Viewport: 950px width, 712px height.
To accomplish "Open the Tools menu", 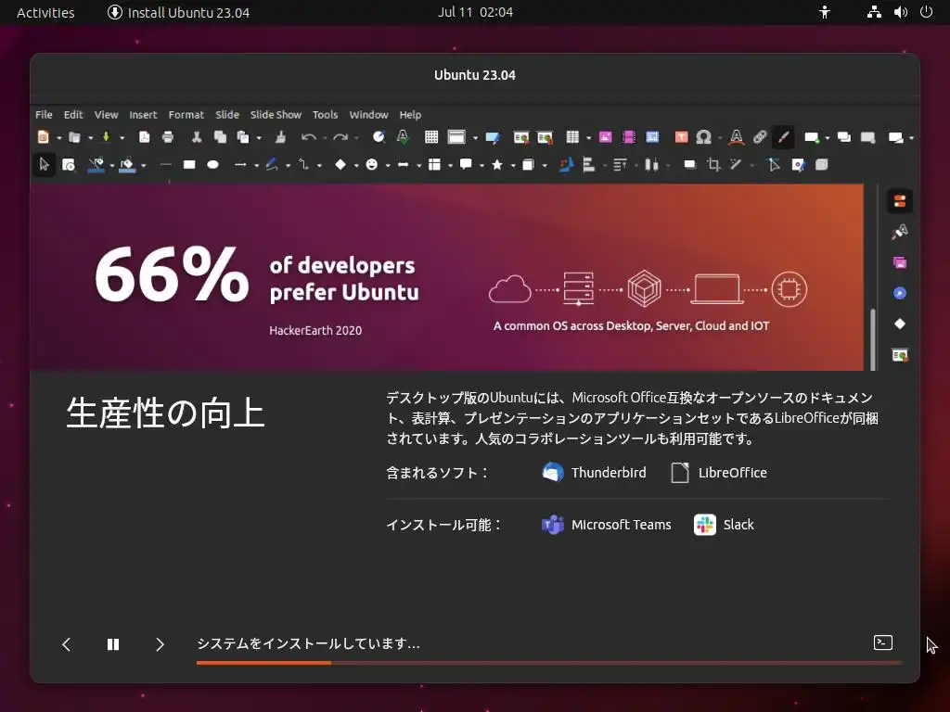I will click(x=326, y=114).
